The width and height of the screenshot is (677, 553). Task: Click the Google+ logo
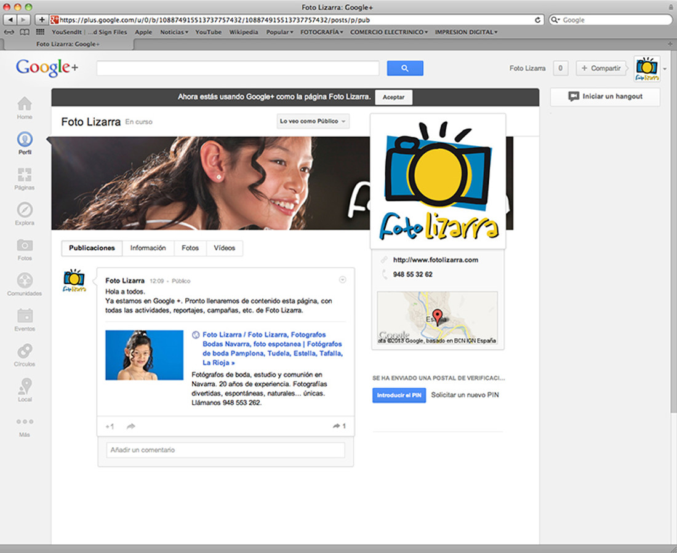coord(47,68)
